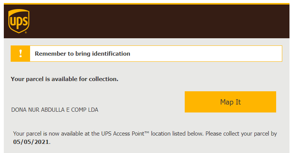Open the Map It button
Viewport: 291px width, 153px height.
230,102
